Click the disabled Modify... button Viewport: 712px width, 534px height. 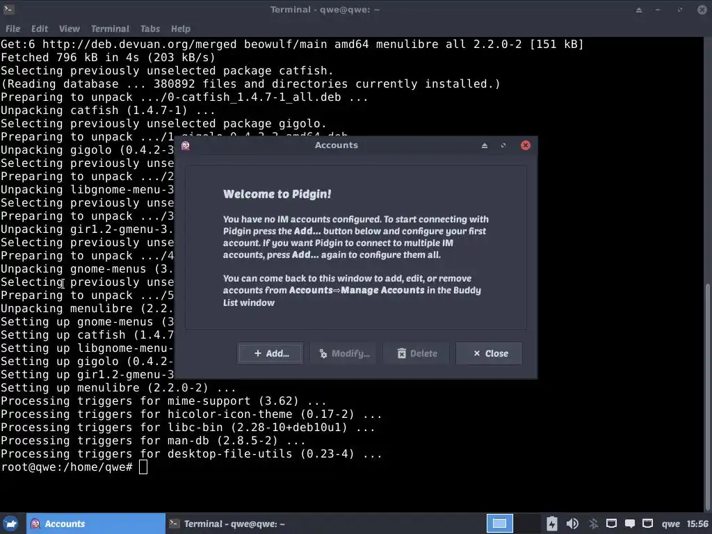343,353
